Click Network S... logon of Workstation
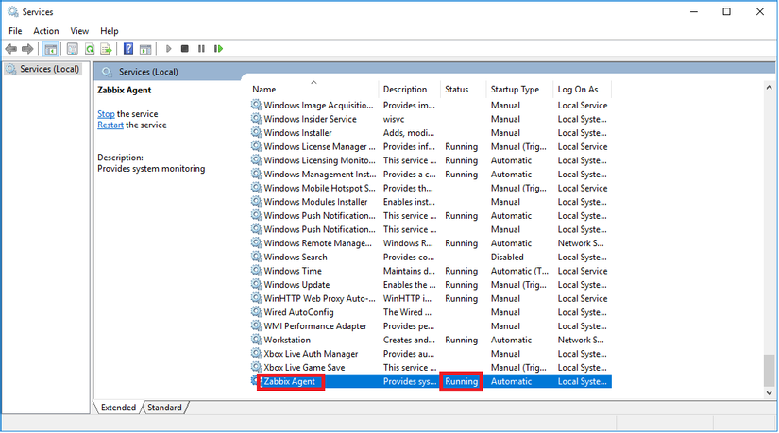 [581, 340]
